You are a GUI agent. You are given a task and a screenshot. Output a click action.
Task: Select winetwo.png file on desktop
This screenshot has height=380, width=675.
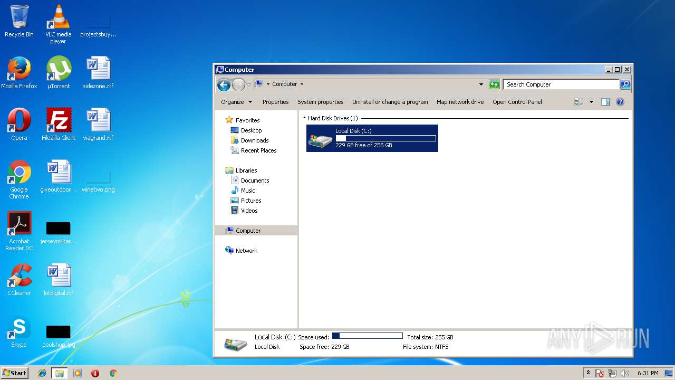[98, 180]
